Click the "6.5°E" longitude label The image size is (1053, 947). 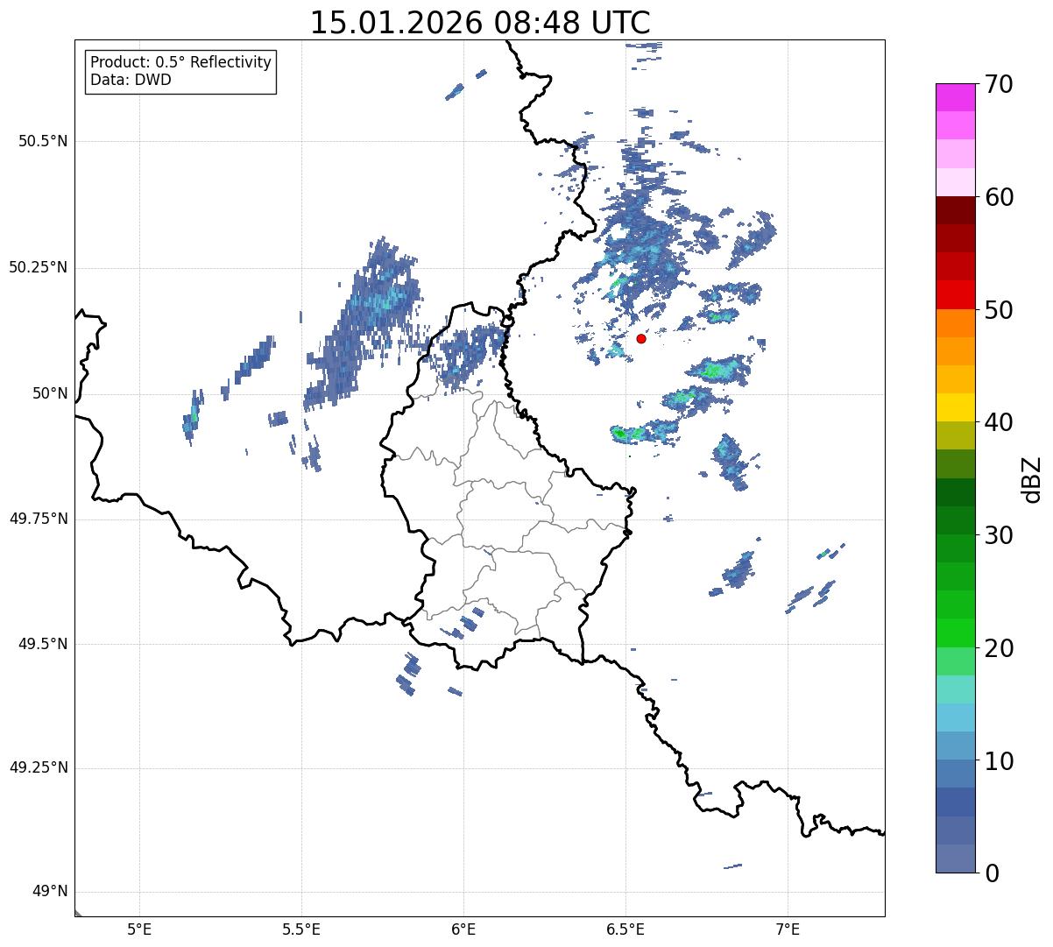pos(625,929)
